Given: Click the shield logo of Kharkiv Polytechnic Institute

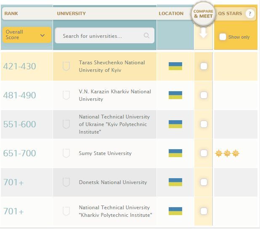Looking at the screenshot, I should pos(66,211).
